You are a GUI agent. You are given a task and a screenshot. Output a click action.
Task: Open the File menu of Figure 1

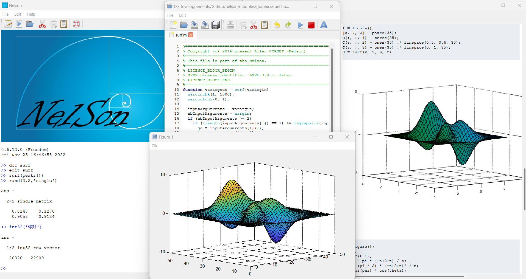point(155,146)
